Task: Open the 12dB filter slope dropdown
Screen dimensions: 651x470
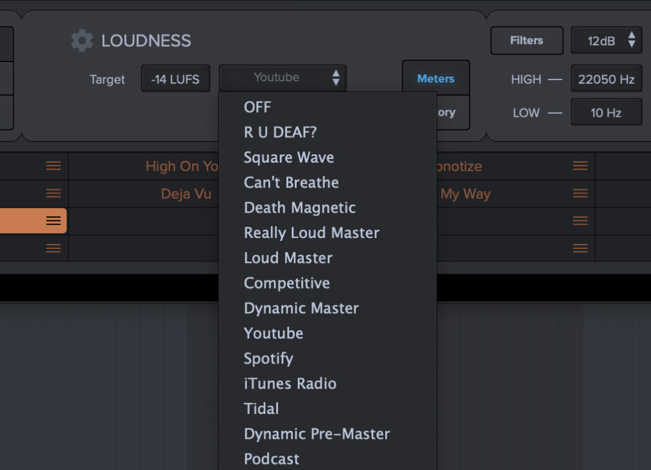Action: (606, 40)
